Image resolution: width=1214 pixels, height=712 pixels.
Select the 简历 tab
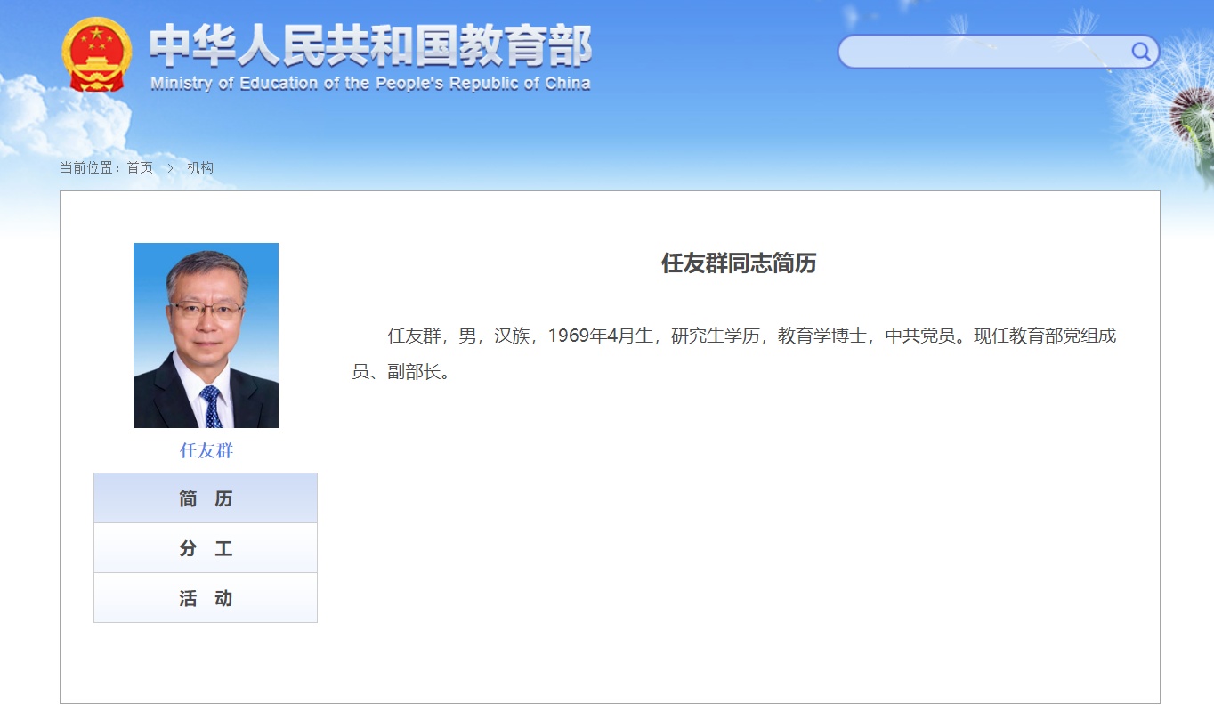pyautogui.click(x=206, y=498)
